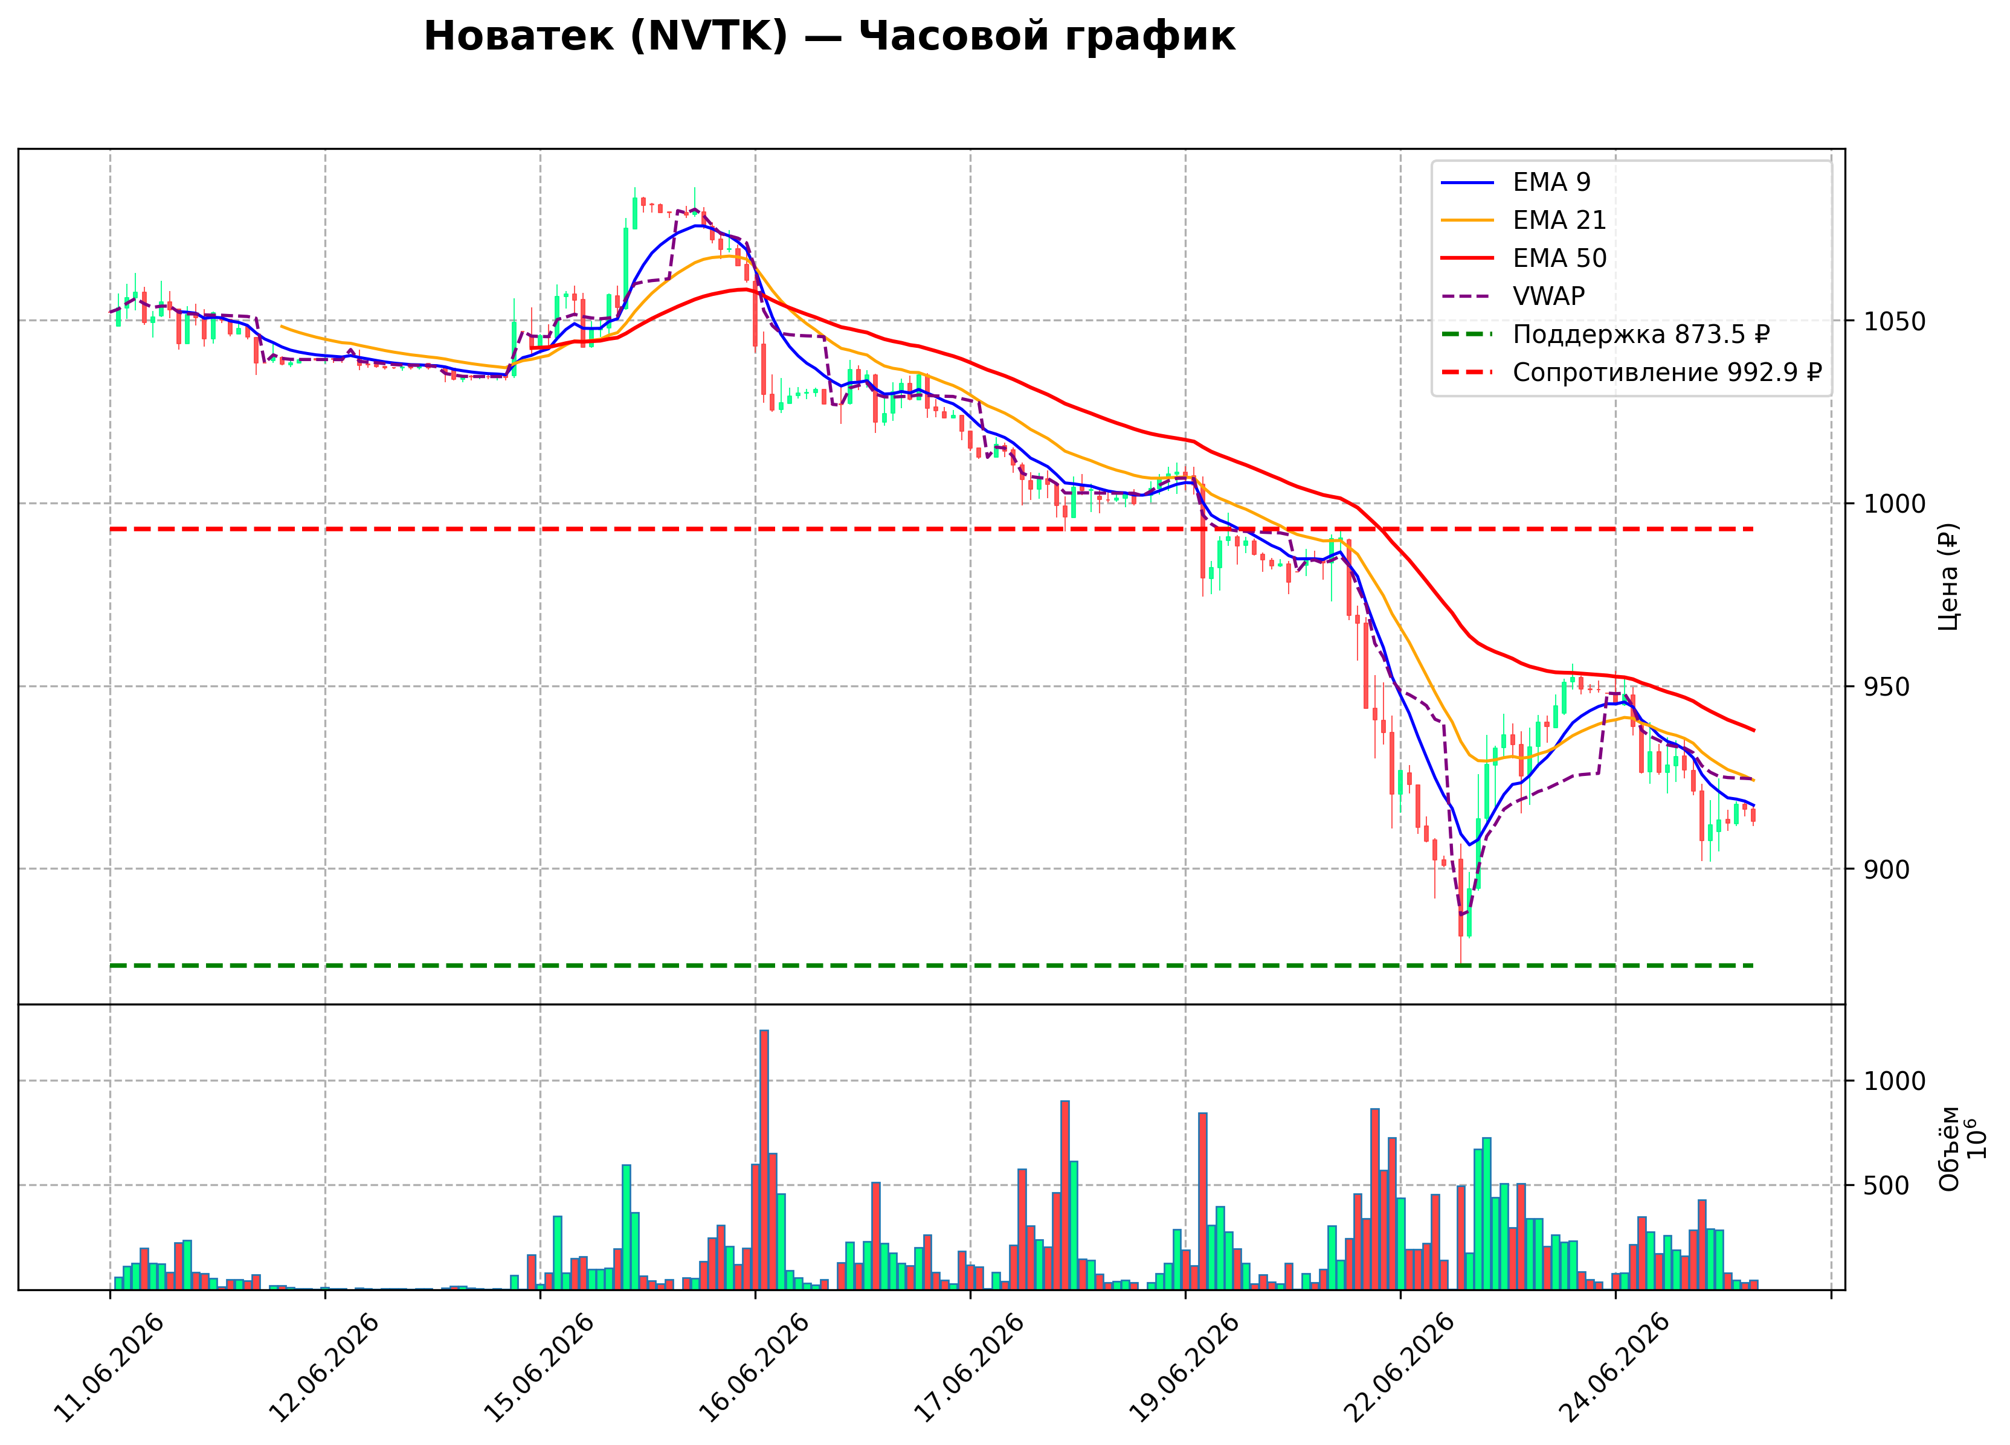Click the Объём axis title

(x=1949, y=1149)
